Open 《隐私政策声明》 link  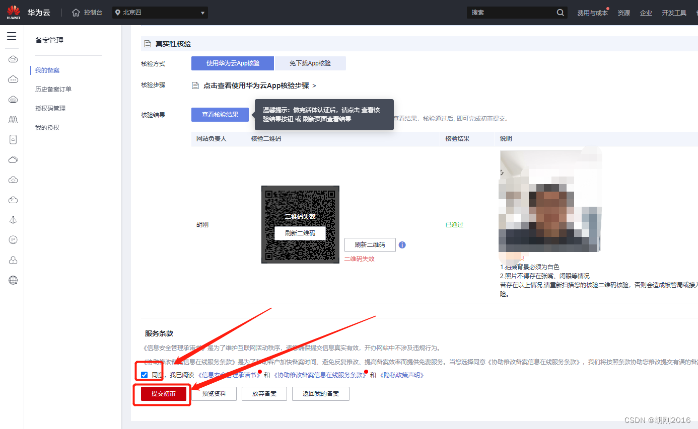click(401, 375)
